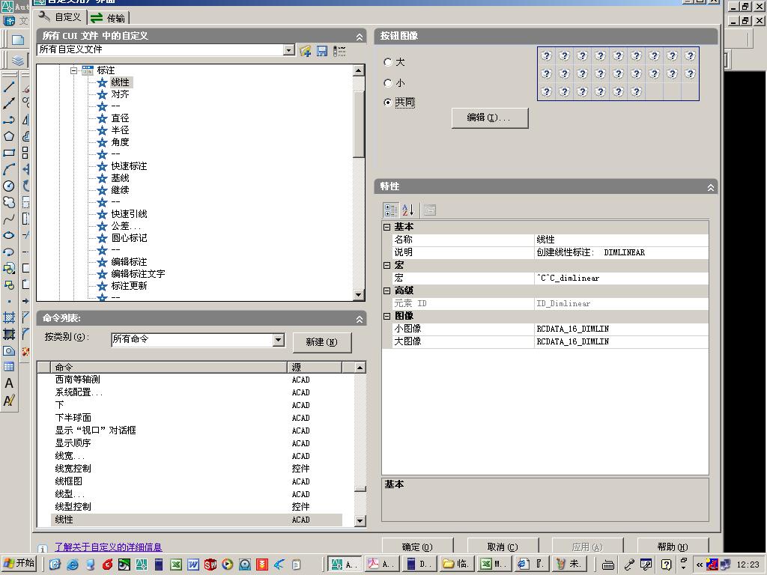Switch to the 自定义 tab
This screenshot has height=575, width=767.
61,17
